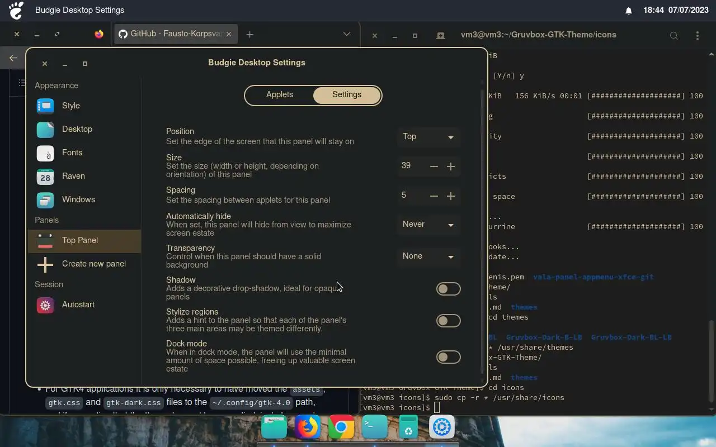Open the terminal window kebab menu
This screenshot has height=447, width=716.
697,36
